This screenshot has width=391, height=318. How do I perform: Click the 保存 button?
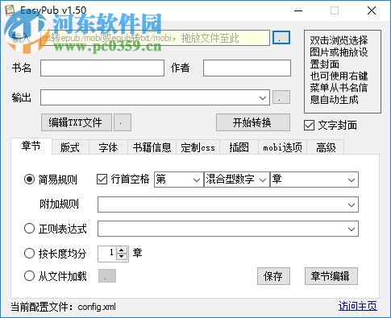click(x=273, y=276)
